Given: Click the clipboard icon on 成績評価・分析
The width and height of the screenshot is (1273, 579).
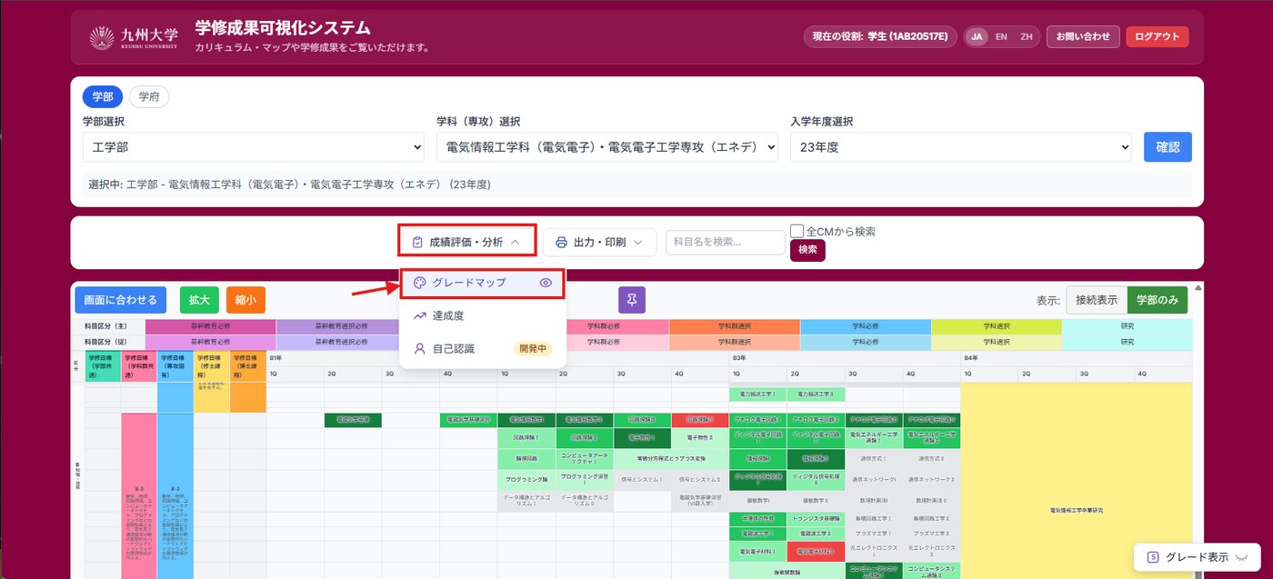Looking at the screenshot, I should coord(416,242).
